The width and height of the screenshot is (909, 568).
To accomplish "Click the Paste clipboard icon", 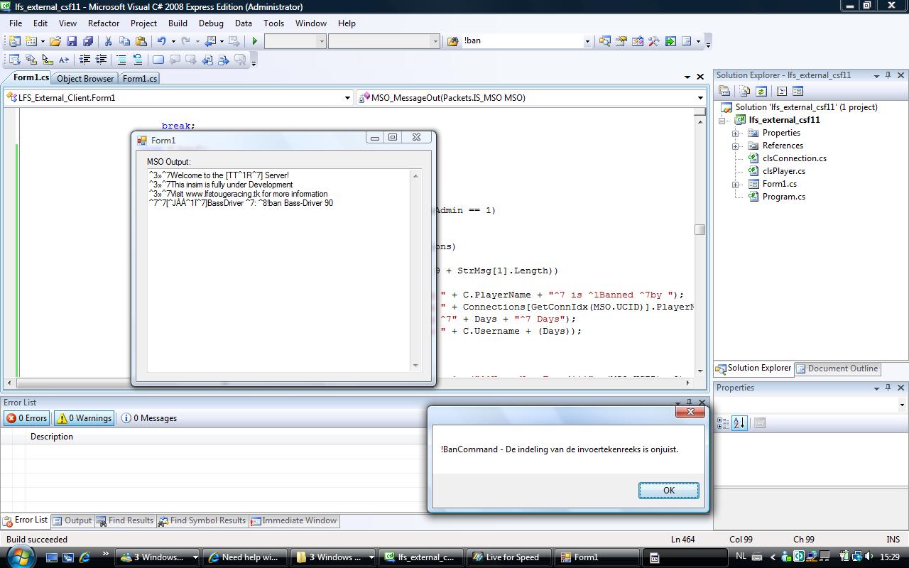I will (x=141, y=41).
